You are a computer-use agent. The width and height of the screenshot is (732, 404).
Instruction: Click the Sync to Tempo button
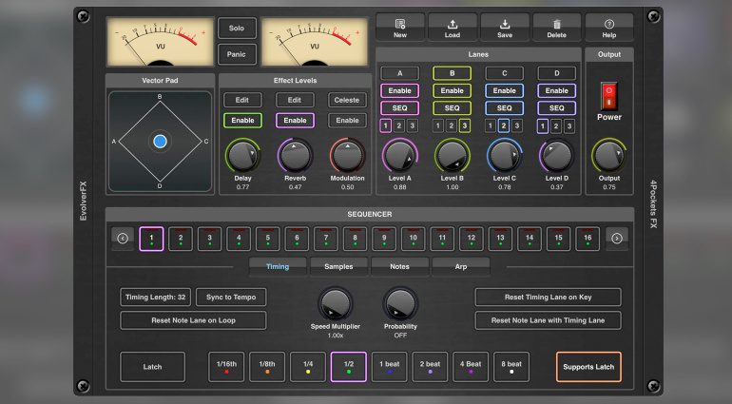tap(231, 298)
